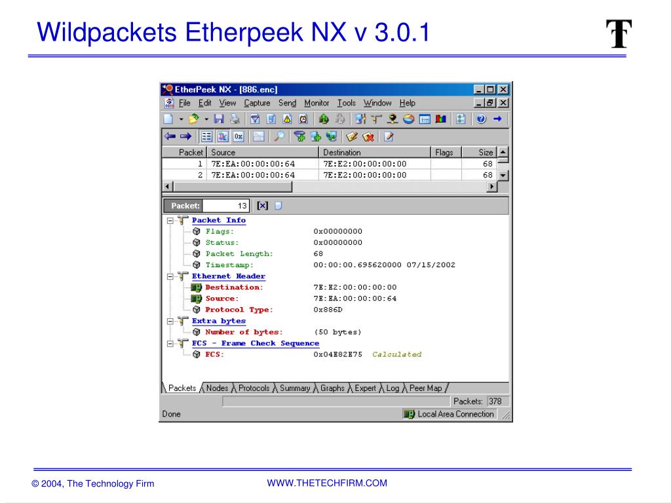
Task: Click the New file toolbar icon
Action: tap(168, 119)
